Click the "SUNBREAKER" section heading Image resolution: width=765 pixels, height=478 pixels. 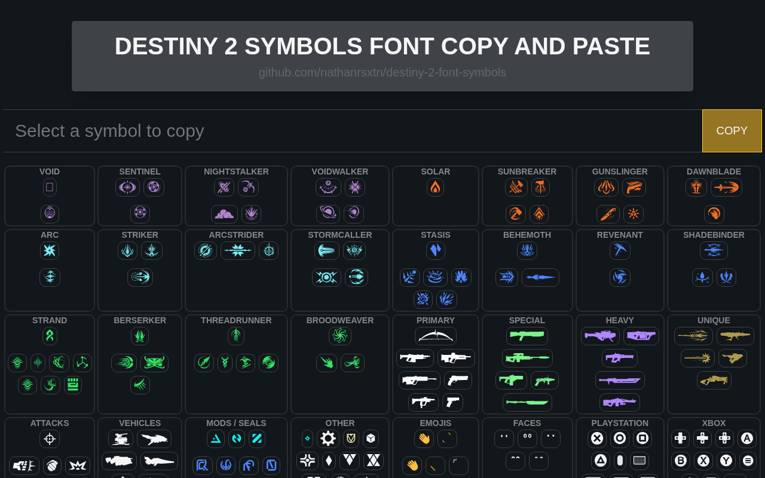pos(527,171)
